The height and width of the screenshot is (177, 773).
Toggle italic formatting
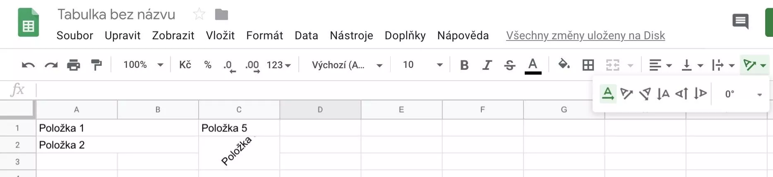[487, 65]
